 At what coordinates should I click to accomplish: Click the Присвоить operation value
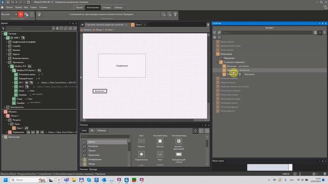(249, 74)
